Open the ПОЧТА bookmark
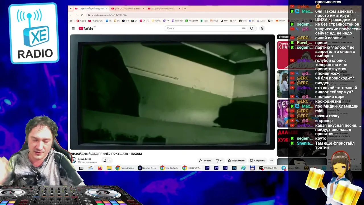The image size is (364, 205). (280, 21)
